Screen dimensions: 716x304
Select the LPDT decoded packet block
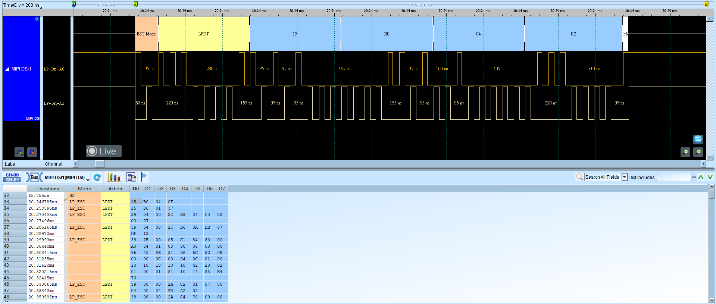204,34
